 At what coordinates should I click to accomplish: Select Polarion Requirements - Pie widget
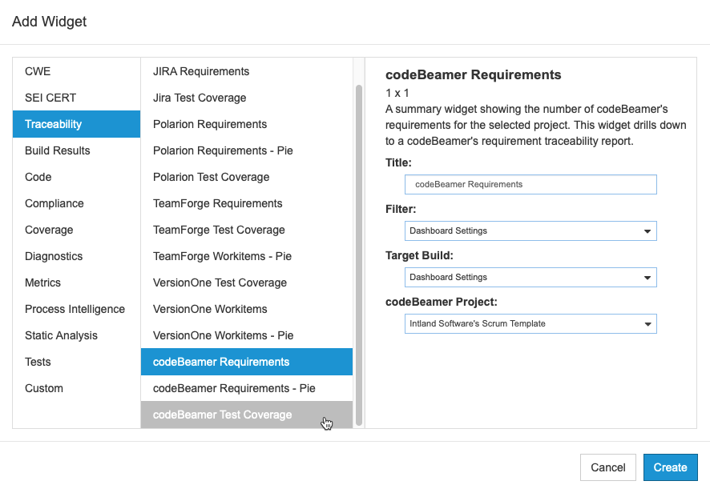click(247, 150)
